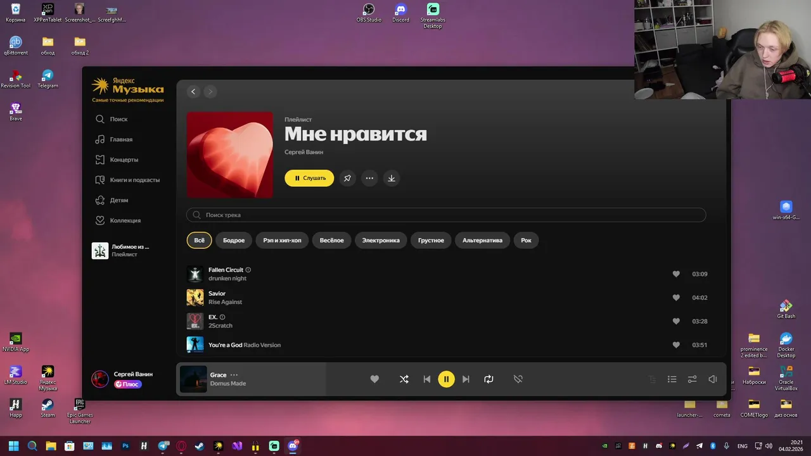Navigate forward with the right arrow
This screenshot has width=811, height=456.
coord(210,92)
